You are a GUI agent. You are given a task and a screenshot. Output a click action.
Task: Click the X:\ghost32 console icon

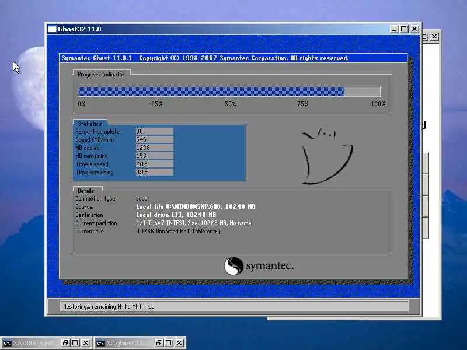tap(100, 343)
